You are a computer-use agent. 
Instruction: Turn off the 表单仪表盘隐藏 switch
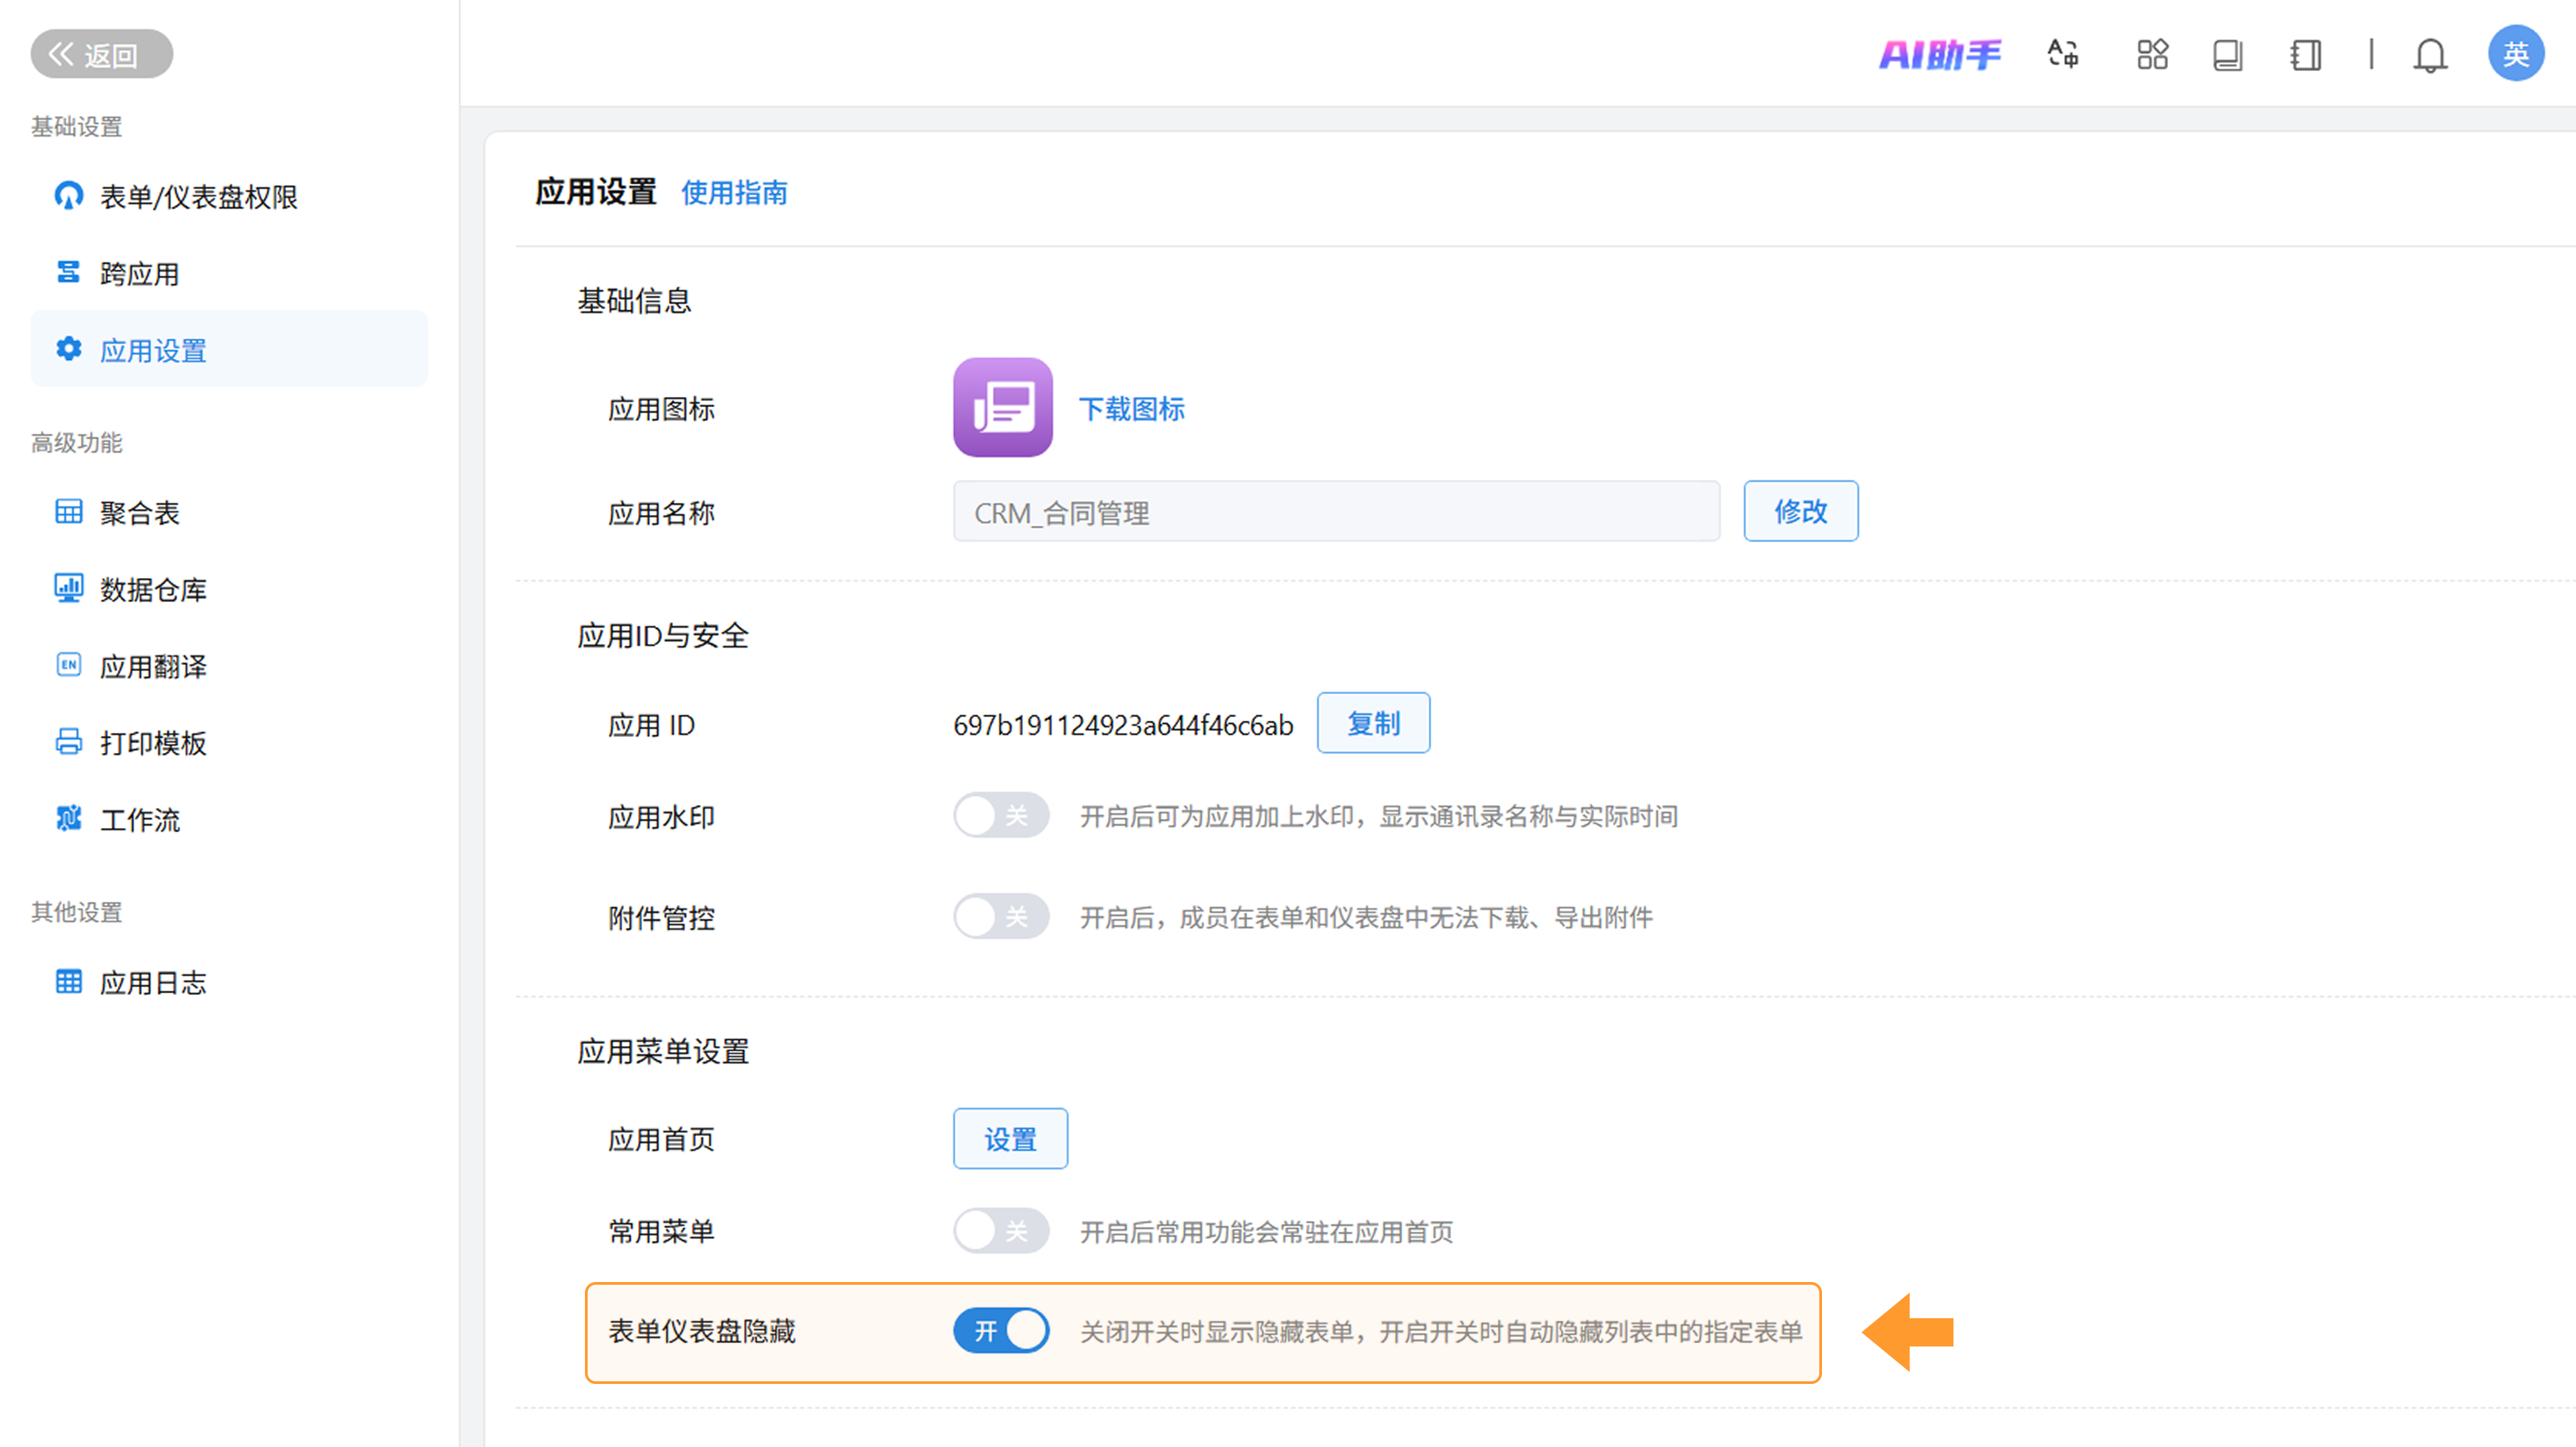click(x=1000, y=1331)
